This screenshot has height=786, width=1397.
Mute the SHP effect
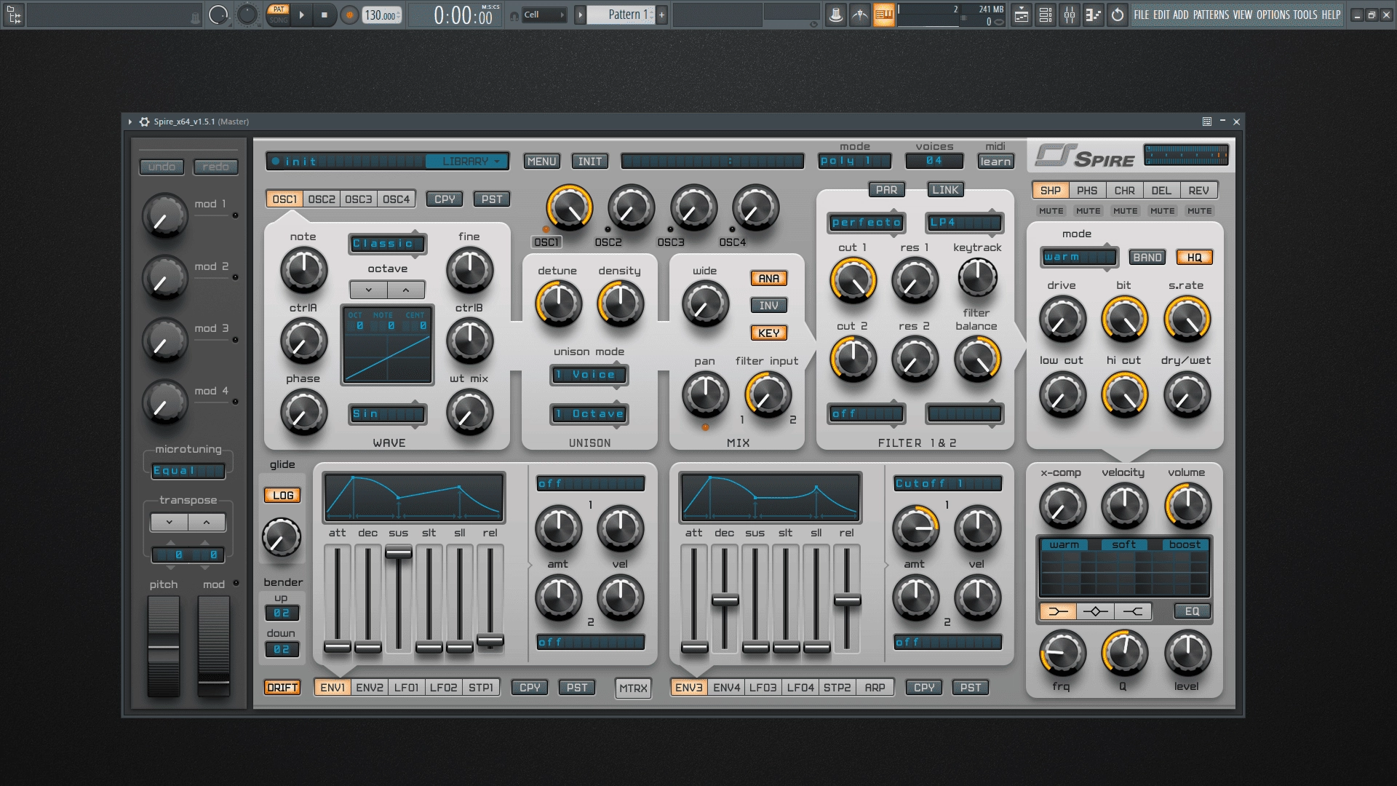pos(1051,211)
